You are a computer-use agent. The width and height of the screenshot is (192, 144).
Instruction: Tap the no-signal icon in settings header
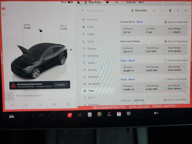point(186,10)
